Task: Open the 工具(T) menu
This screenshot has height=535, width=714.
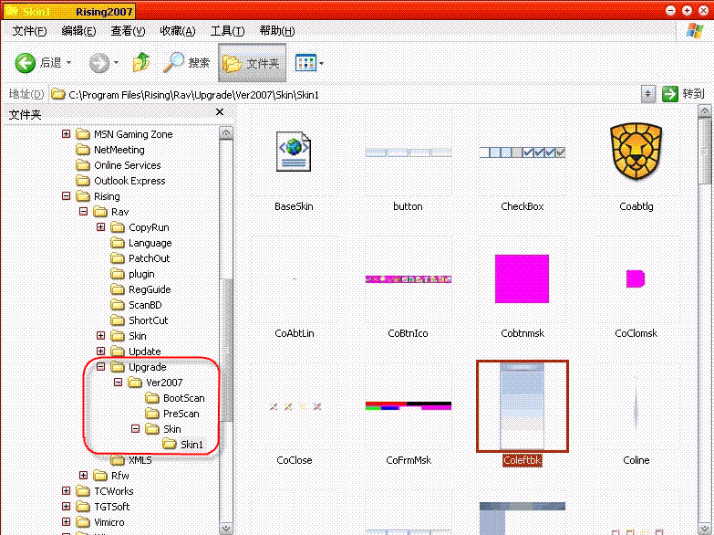Action: [227, 31]
